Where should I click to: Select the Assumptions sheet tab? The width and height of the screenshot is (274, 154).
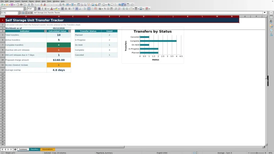(47, 149)
